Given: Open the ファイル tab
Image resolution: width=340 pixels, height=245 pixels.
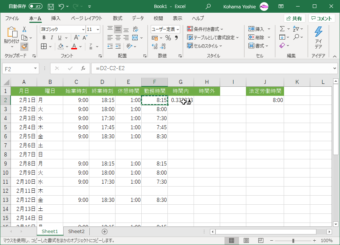Looking at the screenshot, I should tap(12, 19).
